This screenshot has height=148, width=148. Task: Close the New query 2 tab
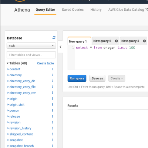pyautogui.click(x=116, y=41)
